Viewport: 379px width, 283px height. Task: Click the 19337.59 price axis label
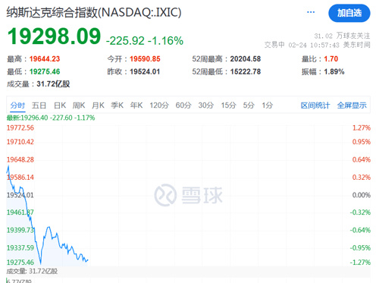coord(20,247)
